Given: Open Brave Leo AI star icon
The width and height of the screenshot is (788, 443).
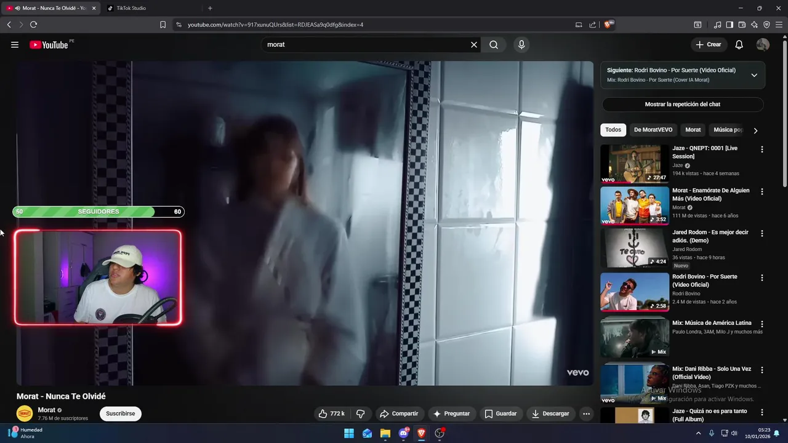Looking at the screenshot, I should [x=754, y=25].
